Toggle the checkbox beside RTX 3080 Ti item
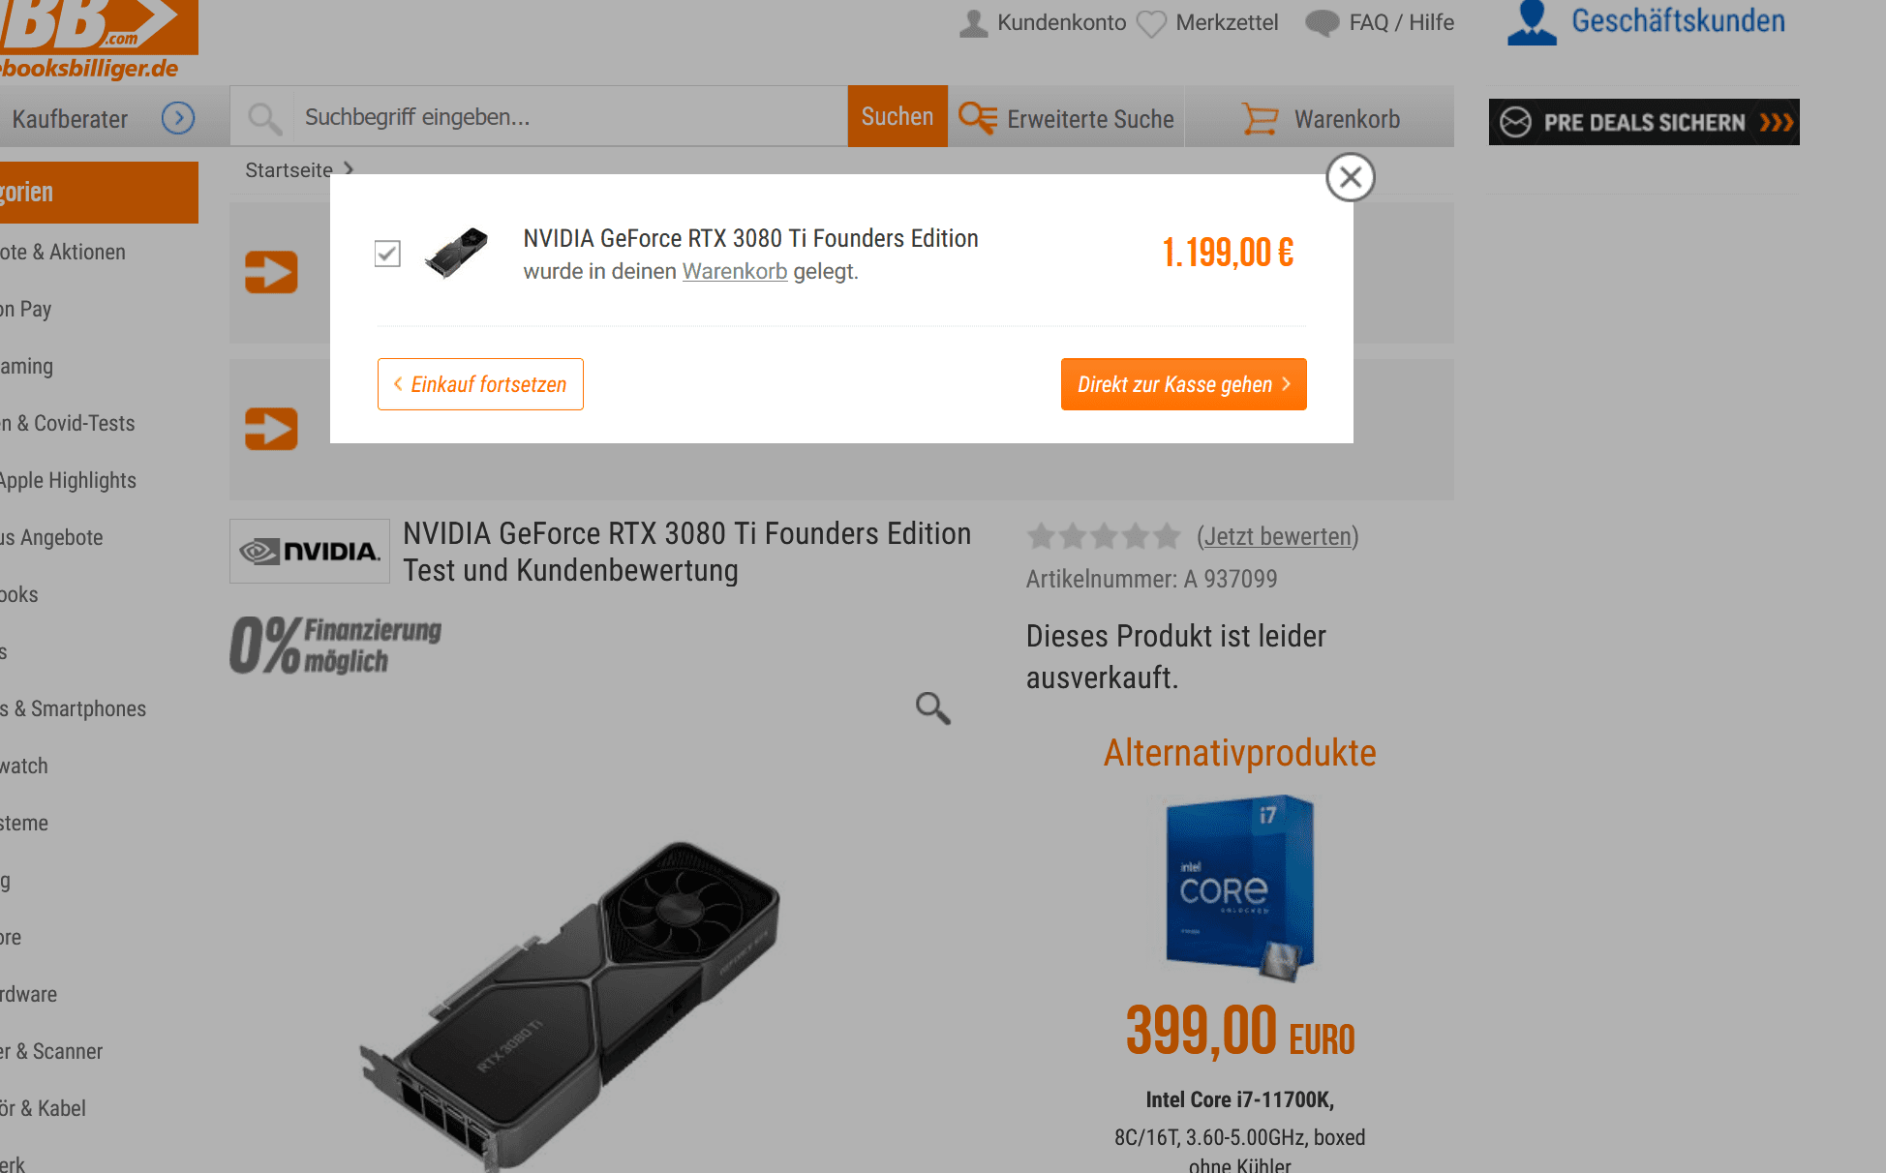1886x1173 pixels. point(387,254)
